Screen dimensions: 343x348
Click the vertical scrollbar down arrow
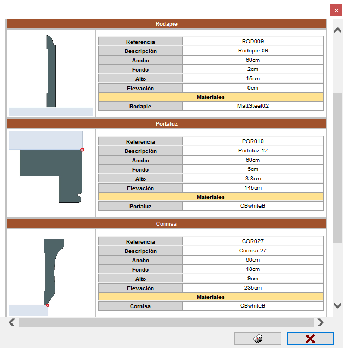[x=338, y=305]
